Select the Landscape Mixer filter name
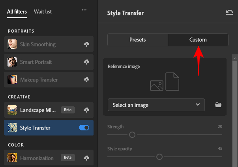238x167 pixels. (38, 110)
